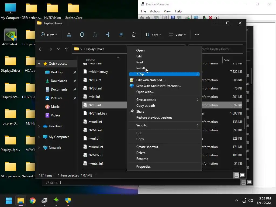The image size is (276, 207).
Task: Open Properties from the context menu
Action: click(x=164, y=167)
